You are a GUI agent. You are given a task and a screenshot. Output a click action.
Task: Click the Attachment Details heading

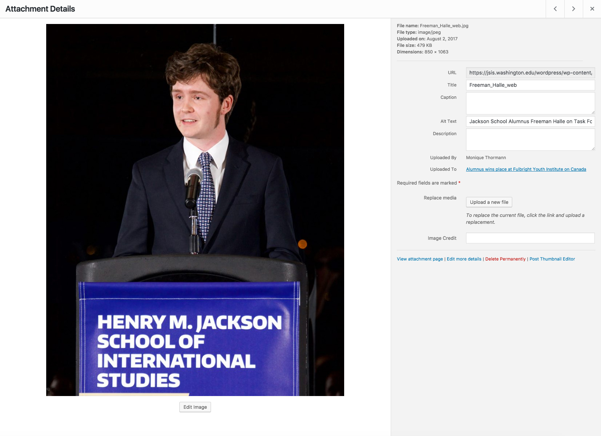point(40,9)
